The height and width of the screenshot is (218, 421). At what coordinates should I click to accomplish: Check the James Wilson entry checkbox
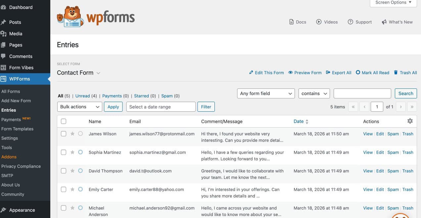point(64,134)
